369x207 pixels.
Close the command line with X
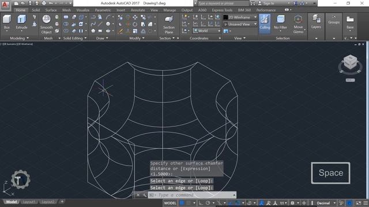pyautogui.click(x=138, y=195)
